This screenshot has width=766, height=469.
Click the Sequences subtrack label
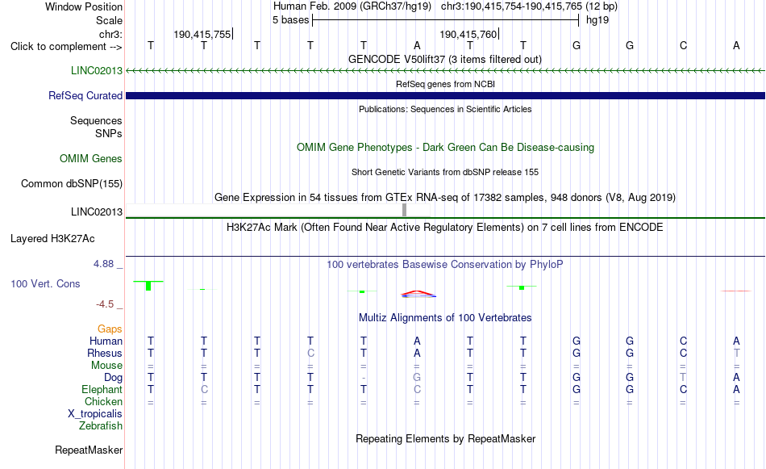96,120
